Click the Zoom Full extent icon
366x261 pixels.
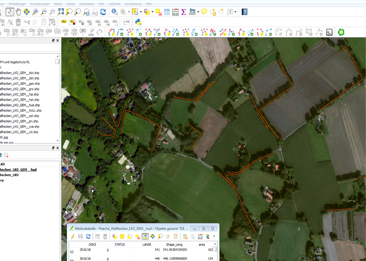[61, 12]
